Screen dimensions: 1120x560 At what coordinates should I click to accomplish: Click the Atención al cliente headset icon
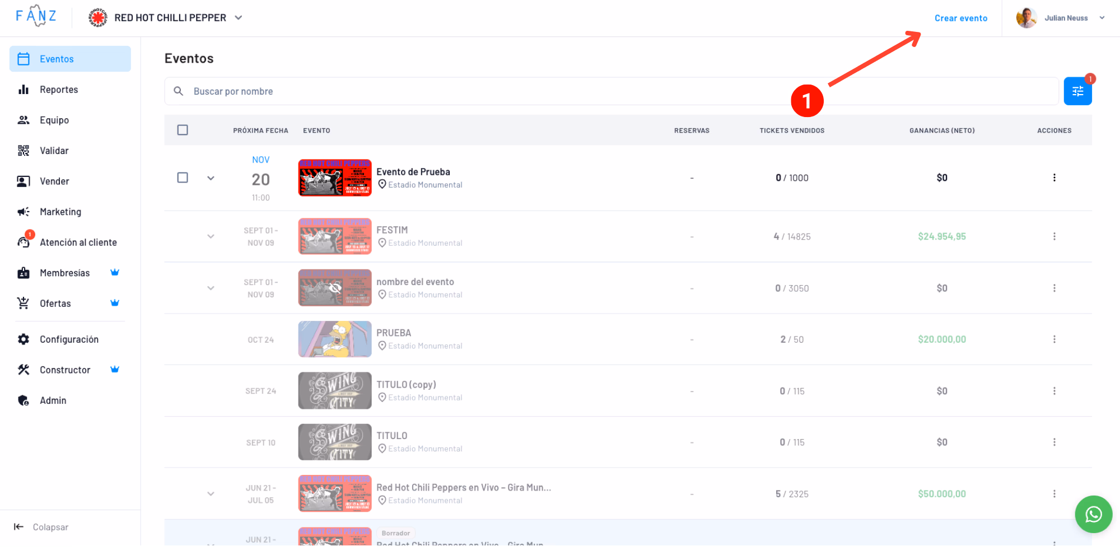[24, 242]
